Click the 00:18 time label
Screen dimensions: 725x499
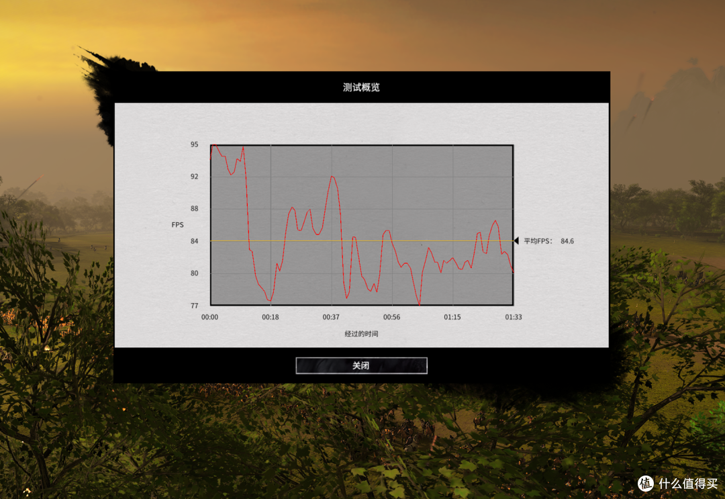pos(270,317)
